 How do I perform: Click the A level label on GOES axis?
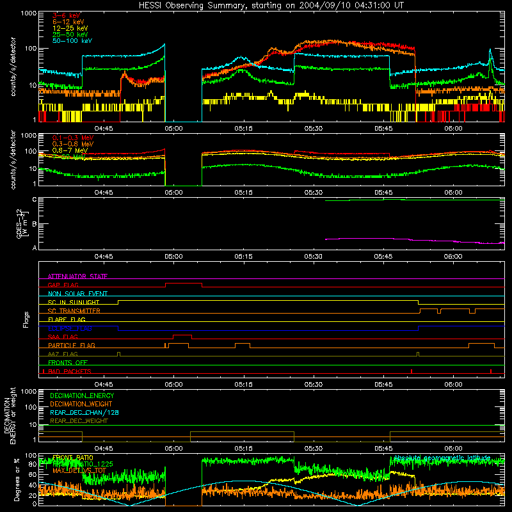pyautogui.click(x=35, y=248)
